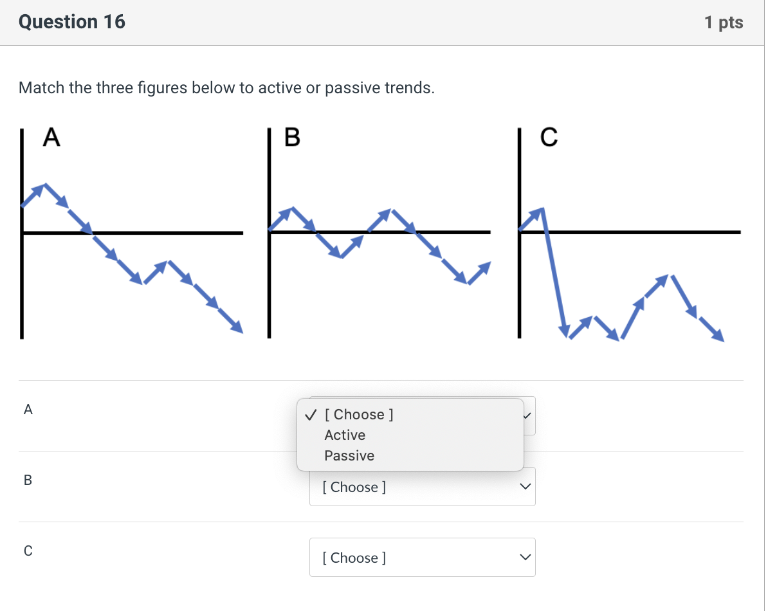The height and width of the screenshot is (611, 768).
Task: Click the 1 pts score label
Action: [x=724, y=23]
